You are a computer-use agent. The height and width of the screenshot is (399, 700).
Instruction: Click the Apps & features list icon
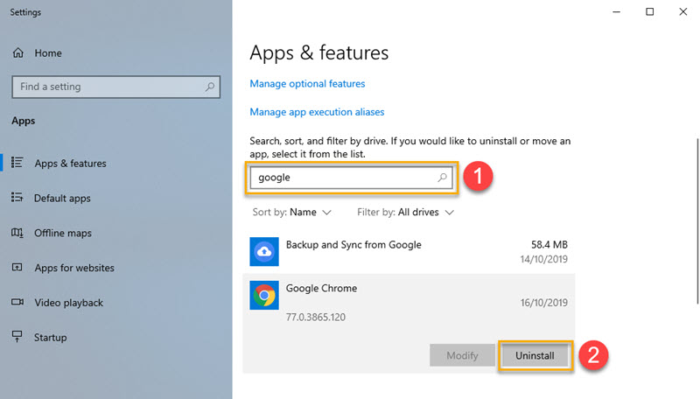17,163
